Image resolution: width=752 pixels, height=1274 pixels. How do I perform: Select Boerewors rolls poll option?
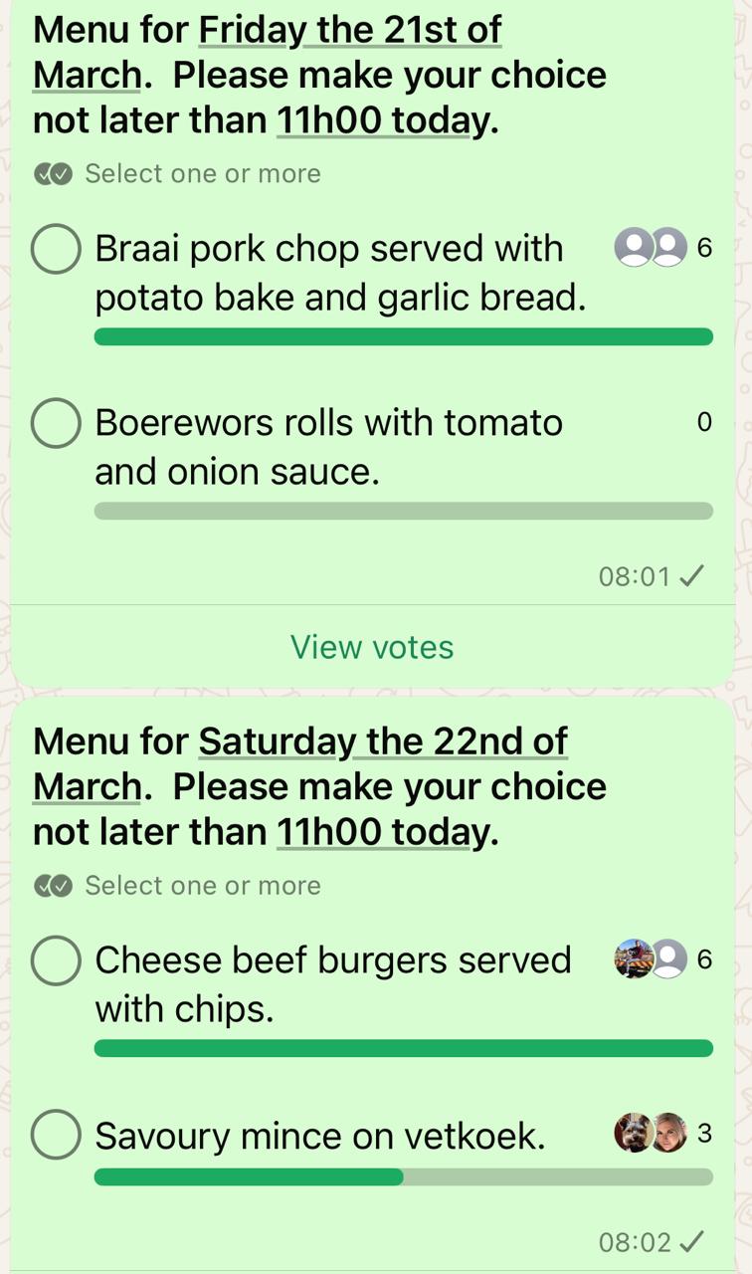point(56,424)
